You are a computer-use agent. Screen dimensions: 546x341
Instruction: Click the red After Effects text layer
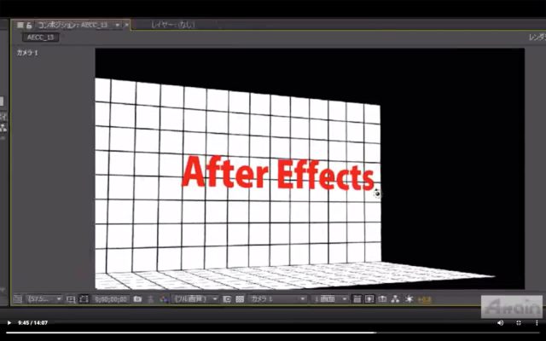click(278, 172)
